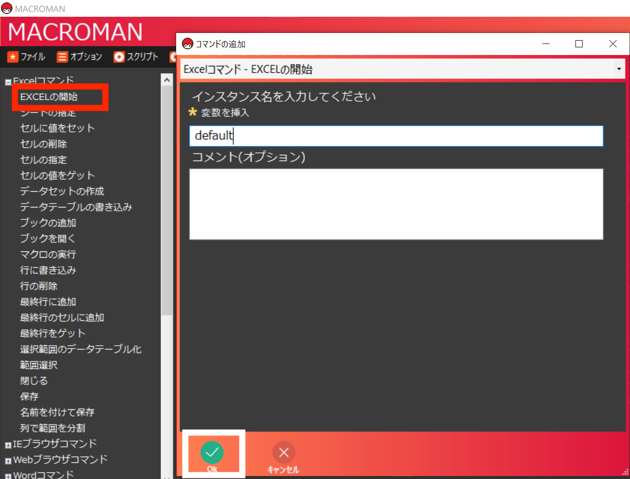
Task: Click the IEブラウザコマンド tree label
Action: [x=55, y=444]
